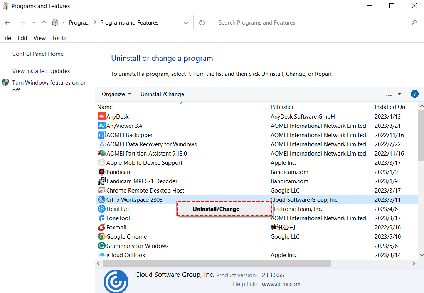Click the refresh button beside address bar

pyautogui.click(x=202, y=23)
